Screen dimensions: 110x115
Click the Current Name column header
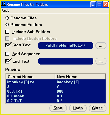[30, 77]
